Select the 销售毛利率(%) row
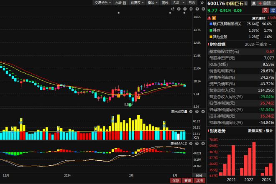Viewport: 276px width, 184px height. click(x=241, y=71)
